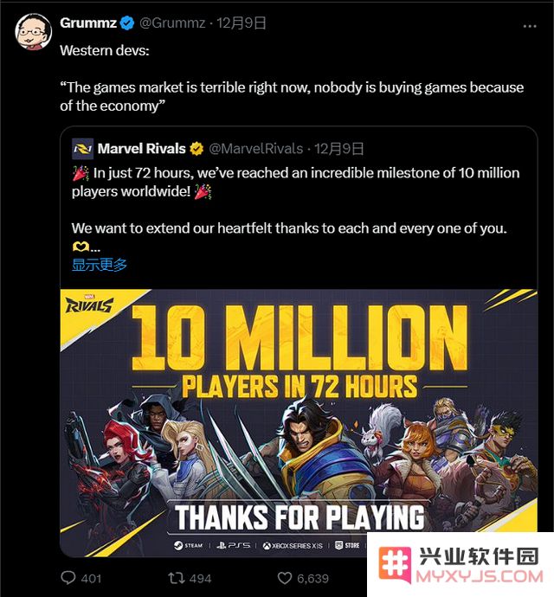Viewport: 554px width, 597px height.
Task: Like the tweet with the heart icon
Action: tap(284, 578)
